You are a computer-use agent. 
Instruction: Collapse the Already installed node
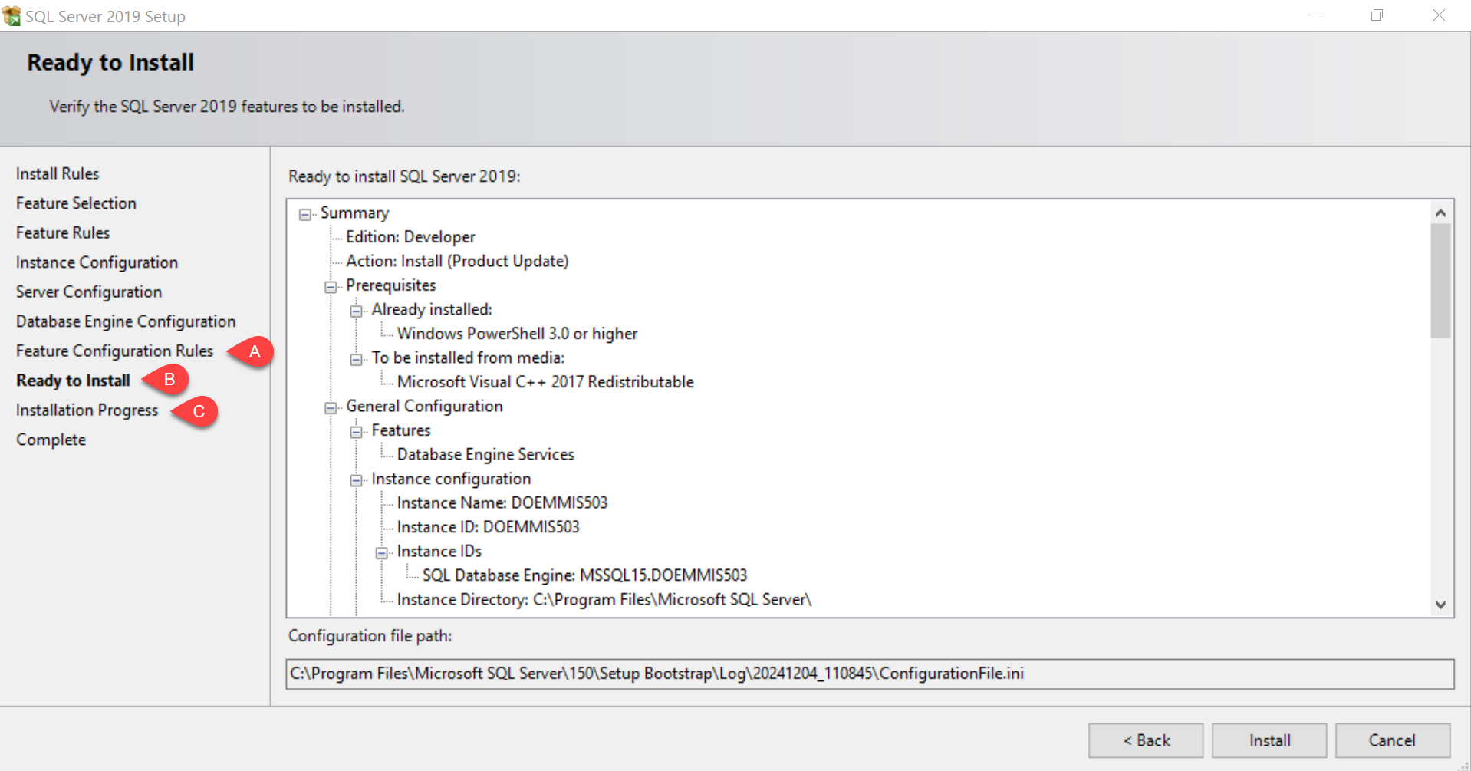click(356, 311)
